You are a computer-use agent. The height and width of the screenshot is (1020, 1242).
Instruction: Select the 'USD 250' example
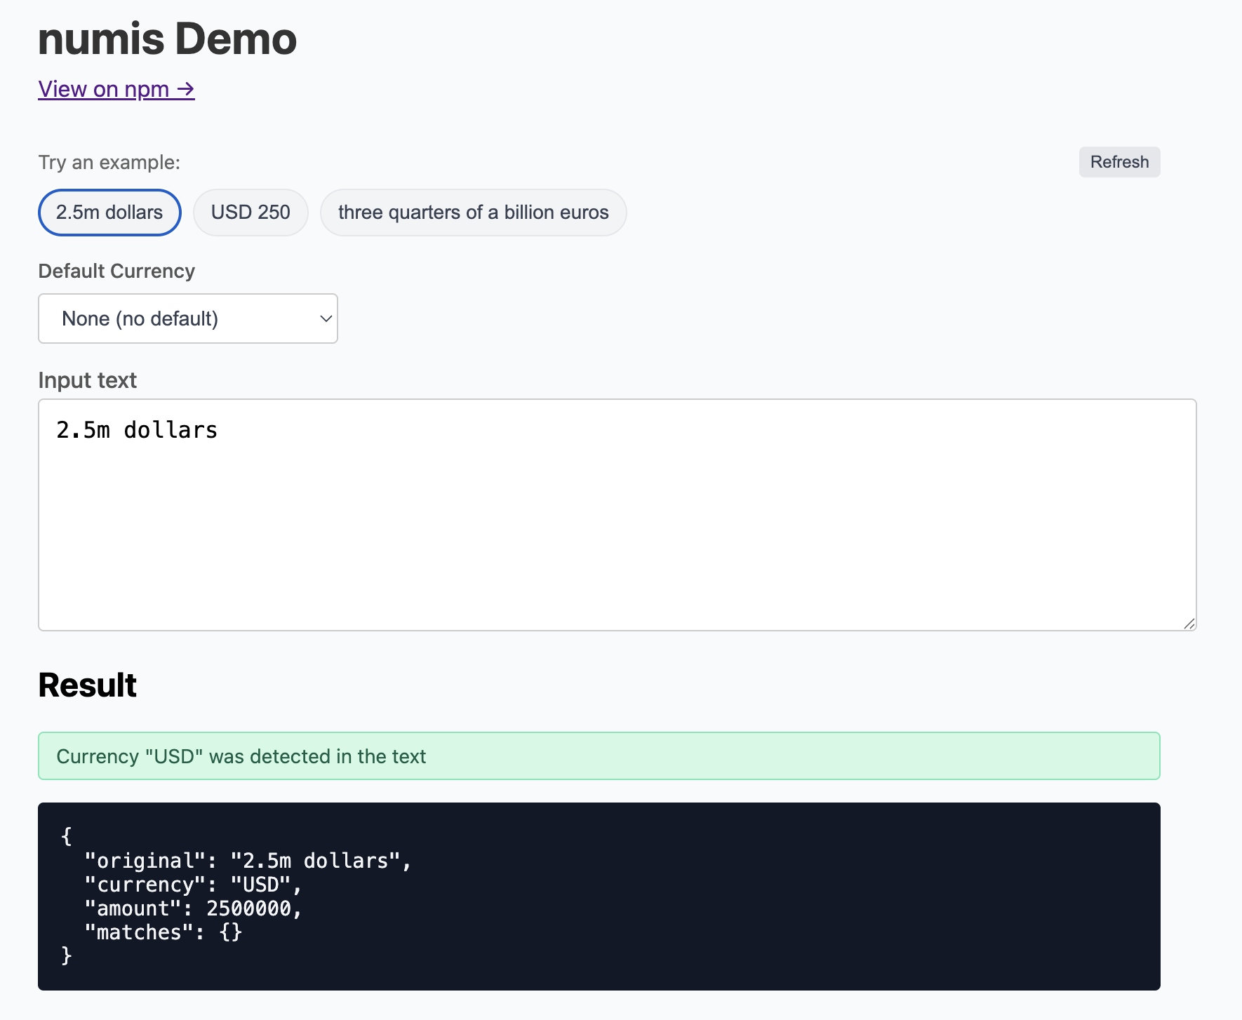pyautogui.click(x=251, y=212)
